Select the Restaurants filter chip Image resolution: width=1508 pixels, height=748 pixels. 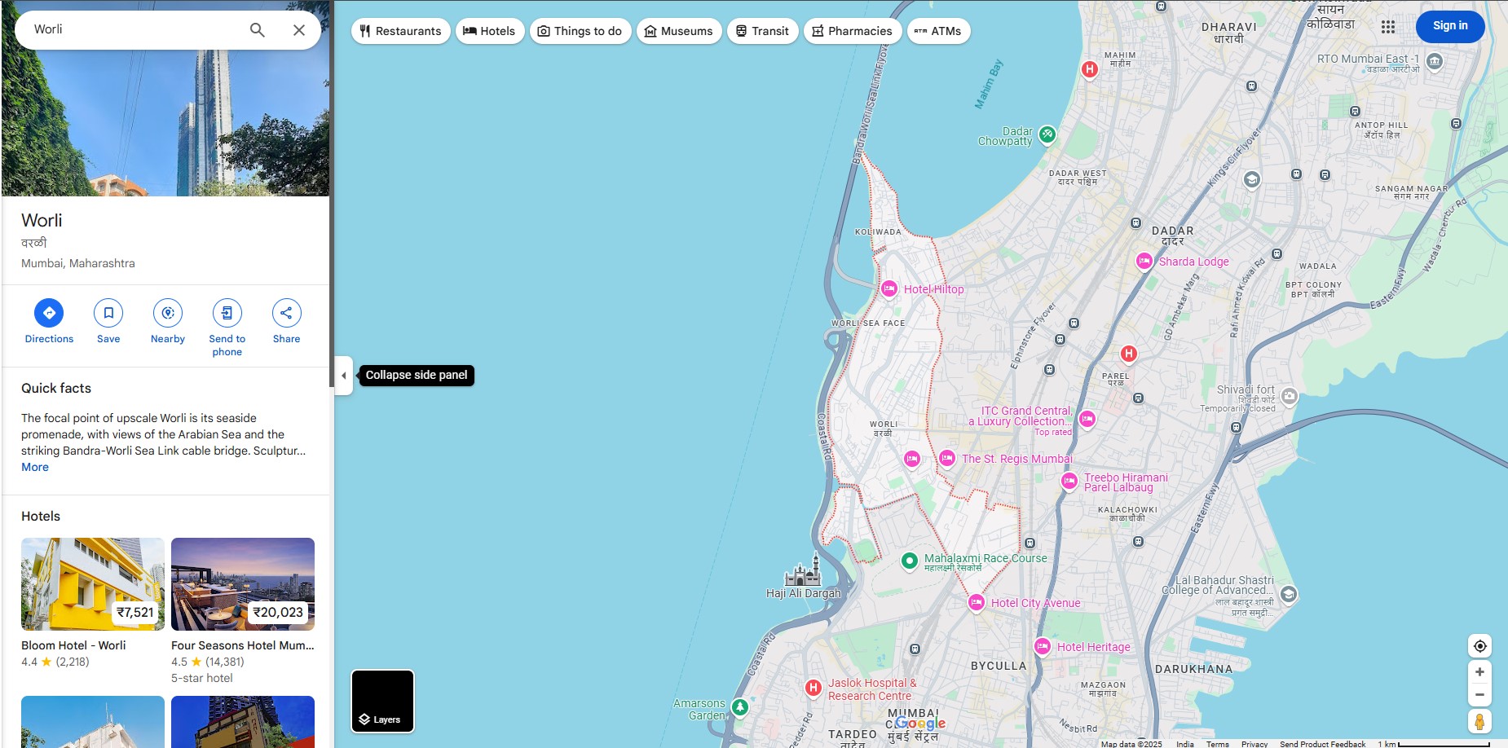pos(401,31)
